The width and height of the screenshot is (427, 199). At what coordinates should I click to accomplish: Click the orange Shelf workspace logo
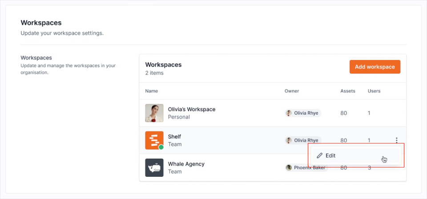[x=154, y=140]
